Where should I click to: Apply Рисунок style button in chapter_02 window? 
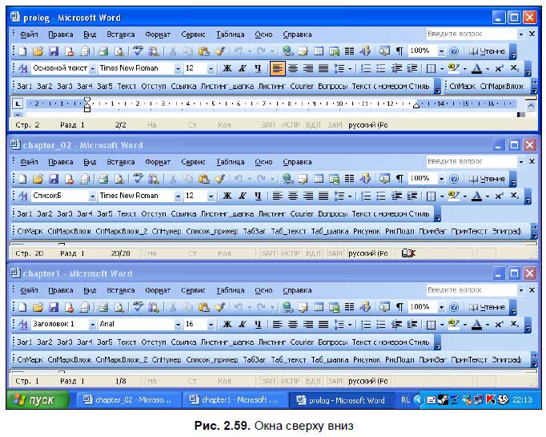coord(367,231)
